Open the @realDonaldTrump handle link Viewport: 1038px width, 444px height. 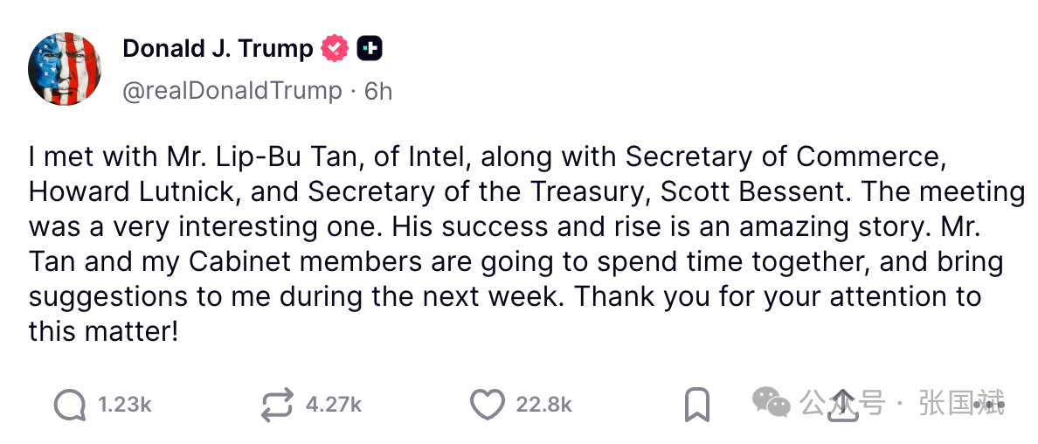click(232, 91)
